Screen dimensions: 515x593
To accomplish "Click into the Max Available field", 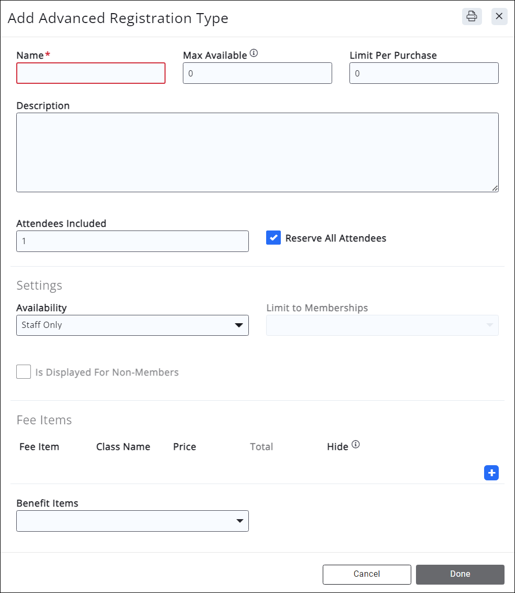I will pyautogui.click(x=257, y=73).
